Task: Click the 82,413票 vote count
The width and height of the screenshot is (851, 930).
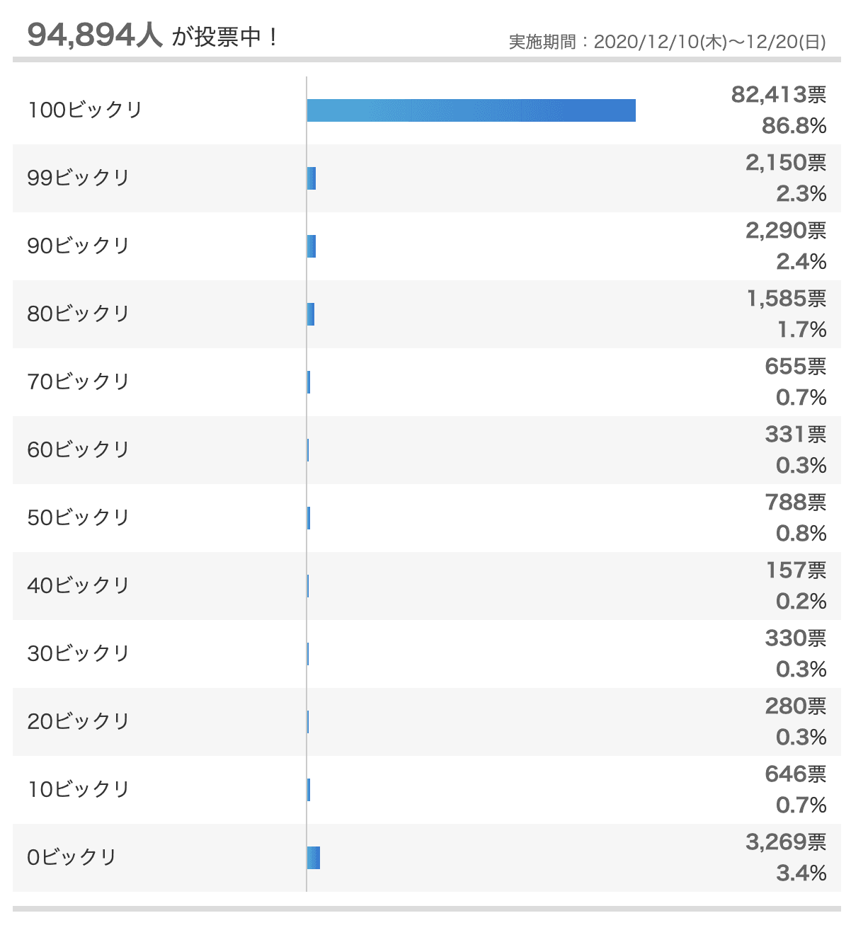Action: point(779,94)
